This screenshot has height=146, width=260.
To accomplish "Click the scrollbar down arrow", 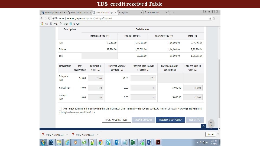I will click(x=219, y=128).
